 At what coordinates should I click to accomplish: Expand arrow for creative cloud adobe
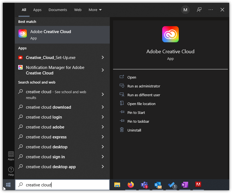pyautogui.click(x=103, y=127)
